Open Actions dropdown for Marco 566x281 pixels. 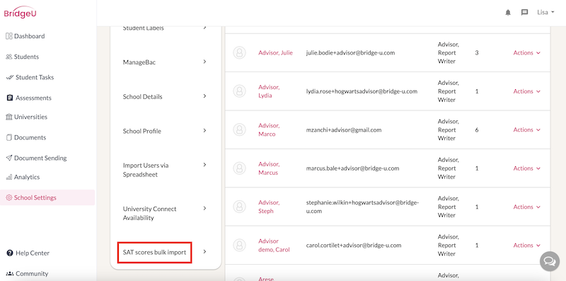[x=526, y=130]
